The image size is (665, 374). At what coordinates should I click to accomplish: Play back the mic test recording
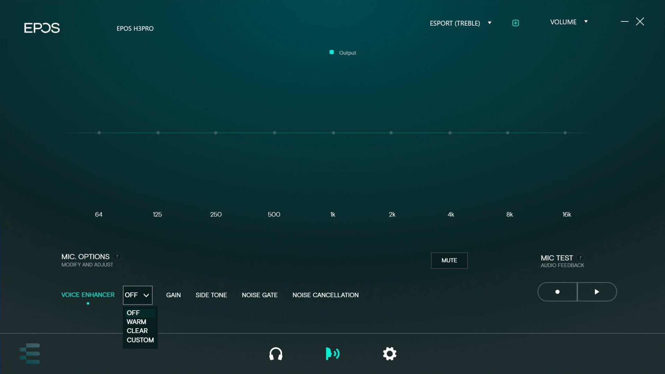597,292
